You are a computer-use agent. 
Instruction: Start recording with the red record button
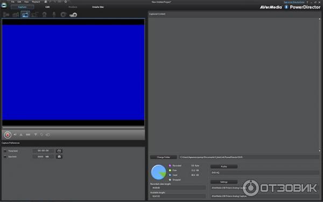[x=8, y=135]
